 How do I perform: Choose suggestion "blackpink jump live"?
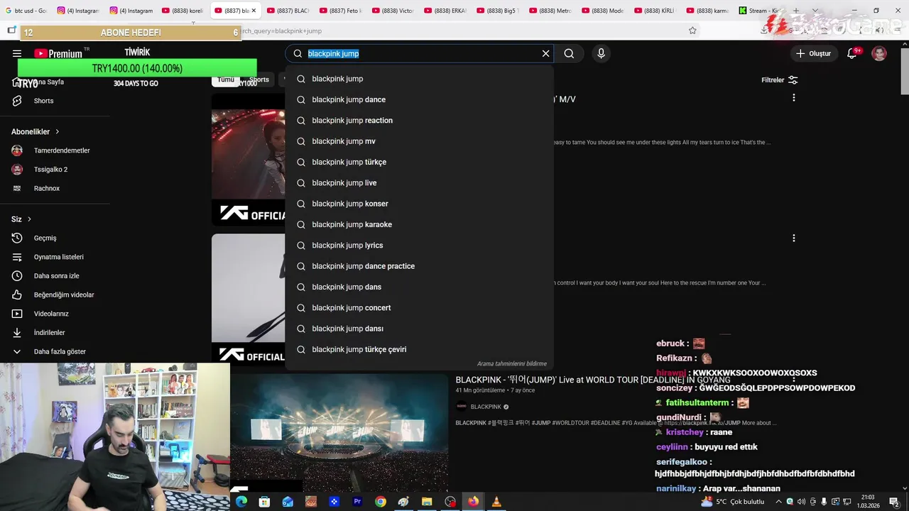click(420, 183)
